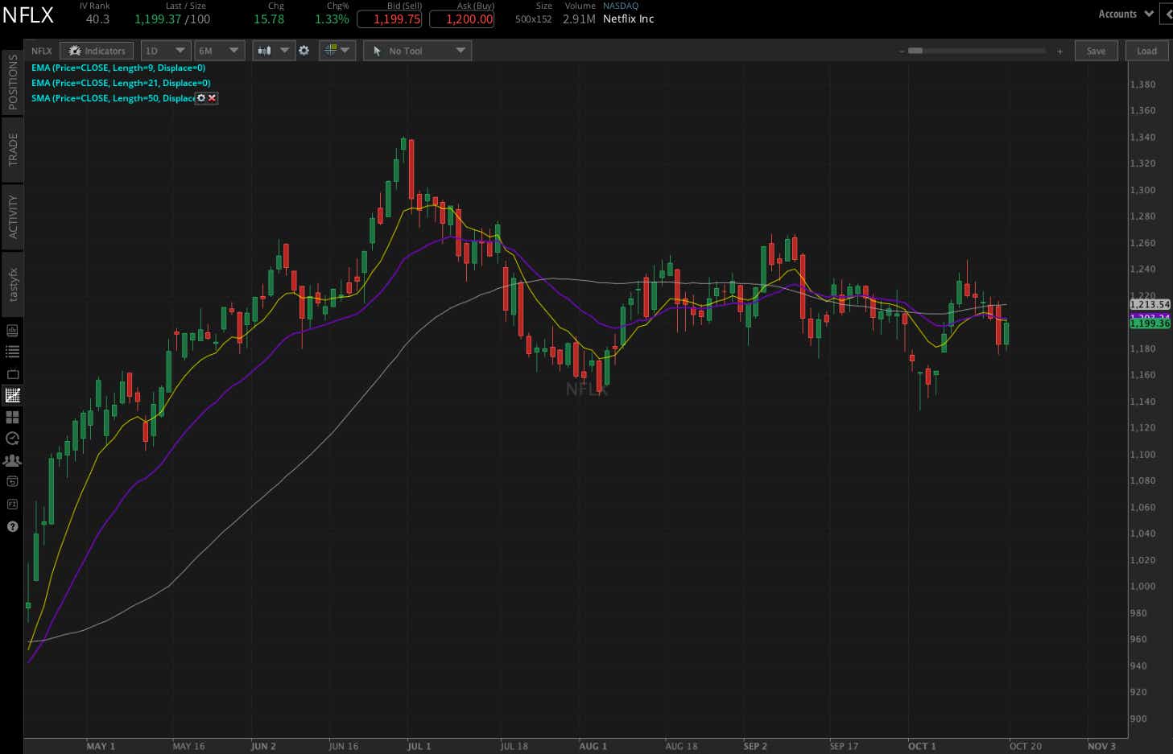Click the help question mark icon

click(x=11, y=526)
